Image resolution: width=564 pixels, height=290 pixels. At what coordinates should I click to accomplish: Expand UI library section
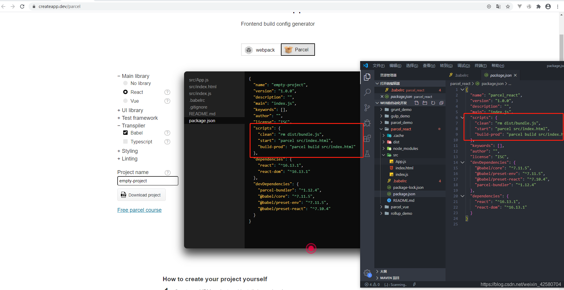(130, 110)
